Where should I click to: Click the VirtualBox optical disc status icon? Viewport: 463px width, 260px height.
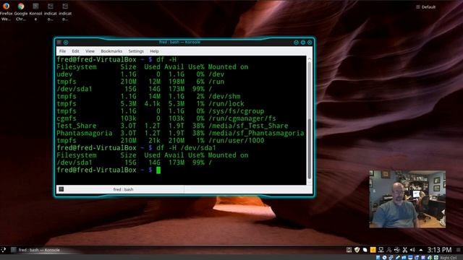[x=384, y=258]
